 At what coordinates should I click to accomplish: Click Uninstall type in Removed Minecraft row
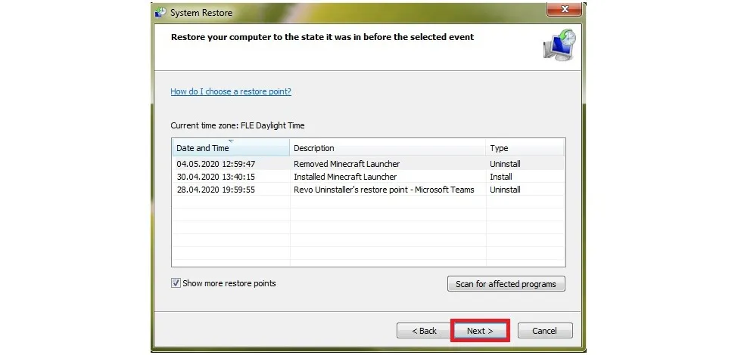coord(505,164)
